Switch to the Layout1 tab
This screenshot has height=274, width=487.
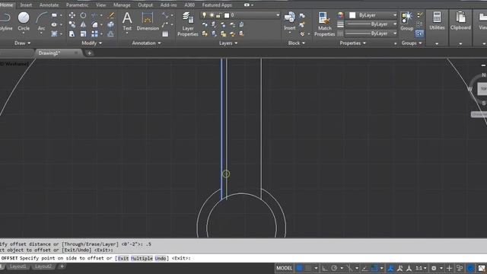pos(18,266)
